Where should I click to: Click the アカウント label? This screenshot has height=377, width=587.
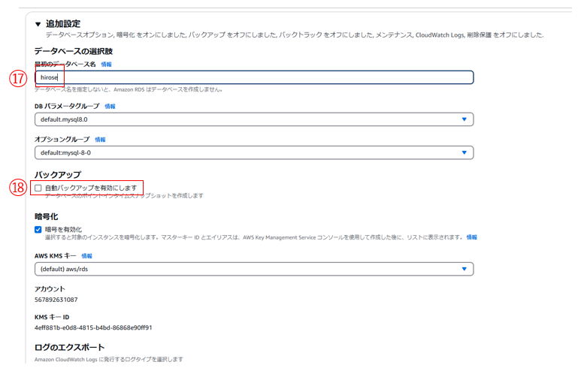[50, 288]
